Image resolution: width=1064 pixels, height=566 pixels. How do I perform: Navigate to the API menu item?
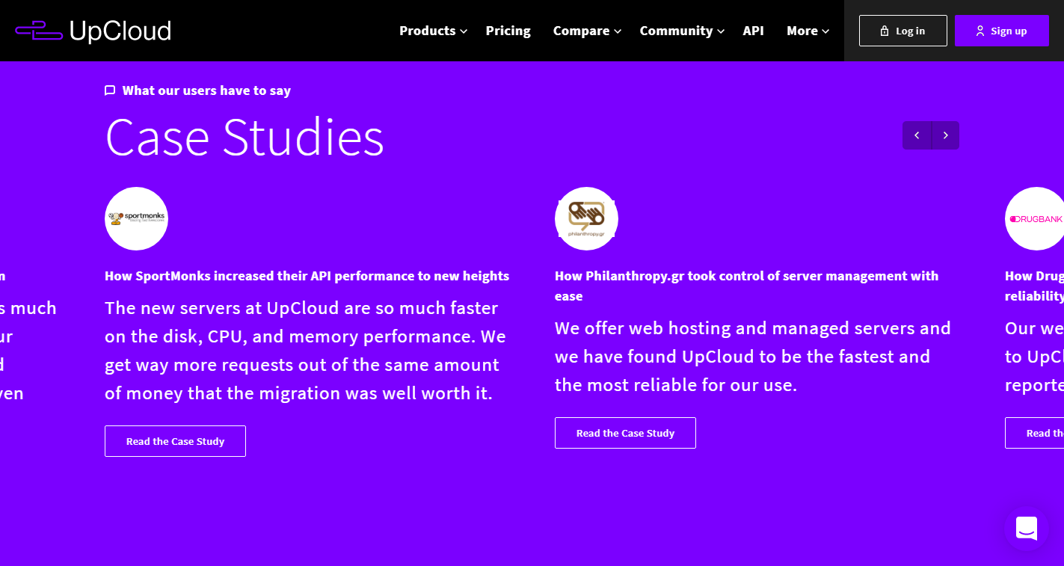pyautogui.click(x=753, y=31)
